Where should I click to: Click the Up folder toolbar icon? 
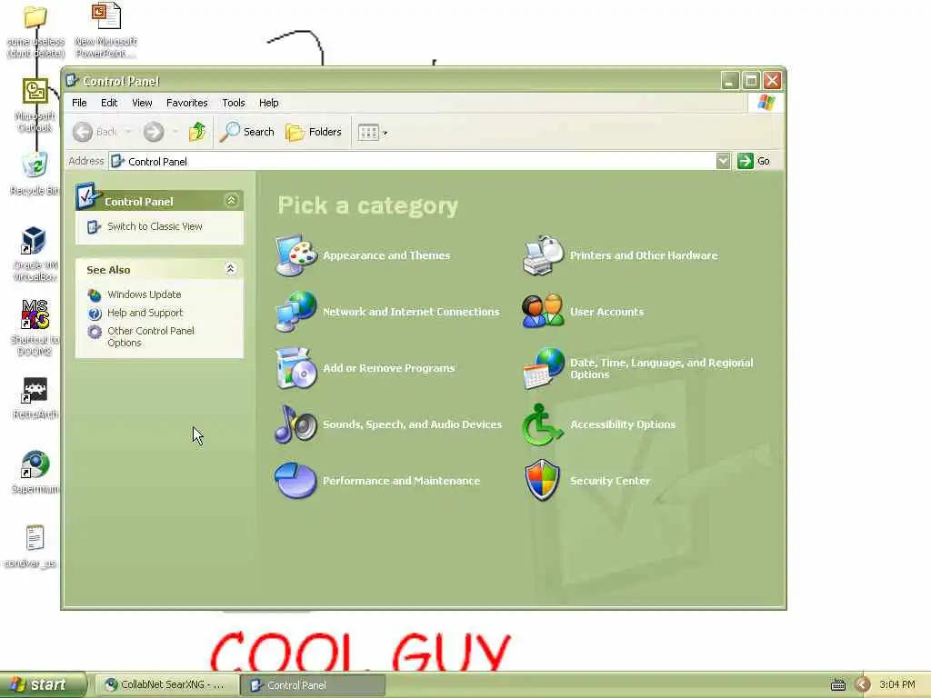click(x=197, y=132)
